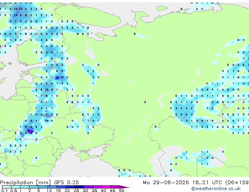249x192 pixels.
Task: Click the map value '16' in top-left
Action: click(21, 9)
